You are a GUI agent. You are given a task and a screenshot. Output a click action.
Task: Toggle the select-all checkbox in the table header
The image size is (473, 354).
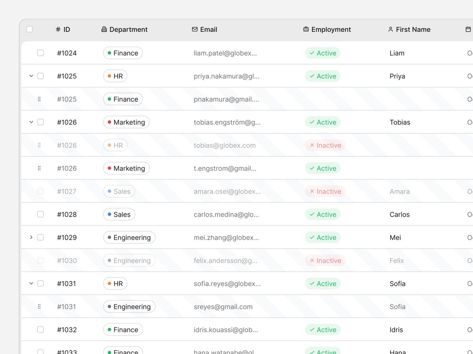(x=30, y=29)
